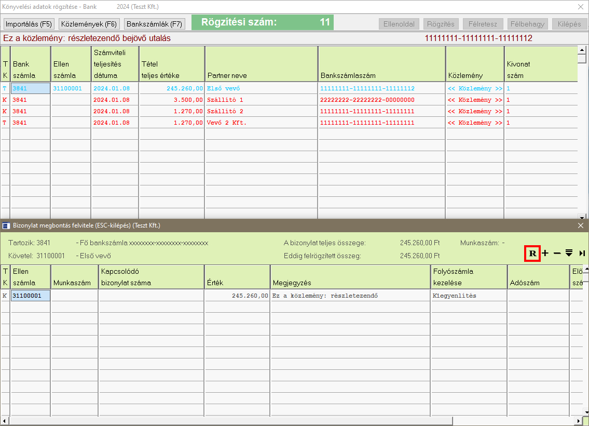Screen dimensions: 589x426
Task: Click the stacked-lines down arrow icon
Action: [x=569, y=253]
